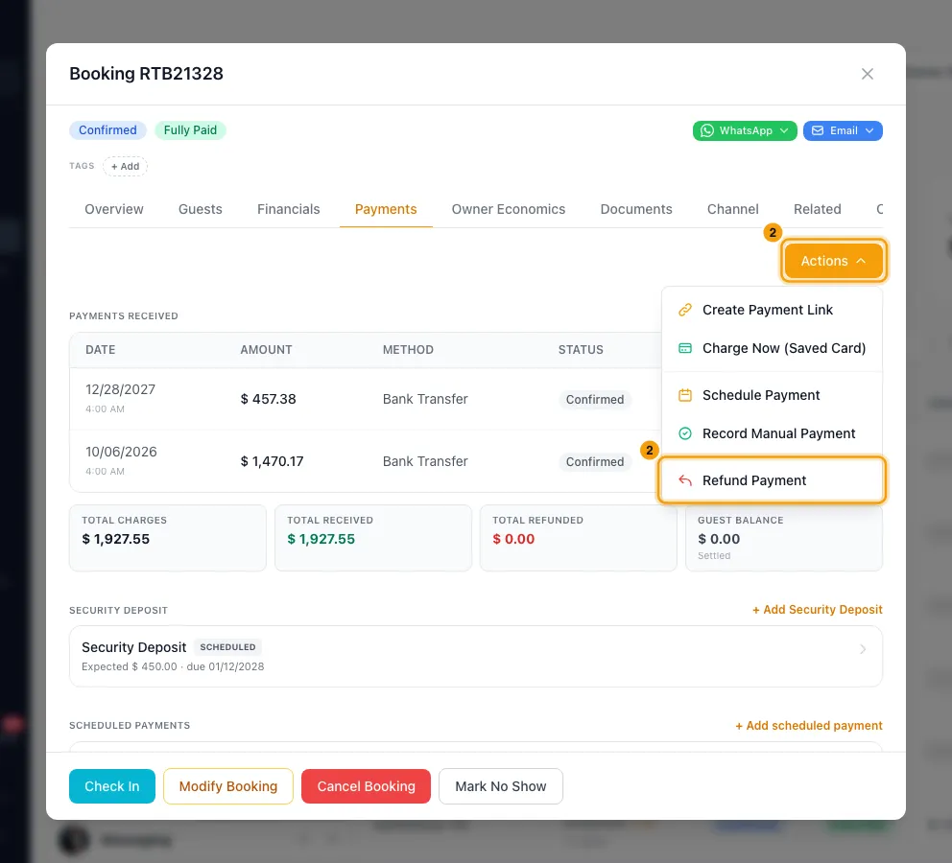
Task: Click the Total Refunded $ 0.00 card
Action: [578, 538]
